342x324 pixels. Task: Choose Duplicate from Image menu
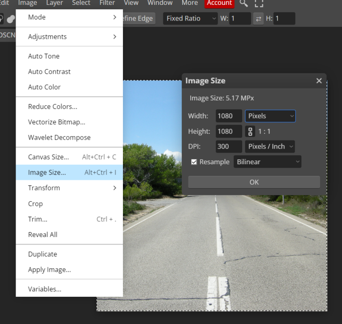(x=69, y=254)
